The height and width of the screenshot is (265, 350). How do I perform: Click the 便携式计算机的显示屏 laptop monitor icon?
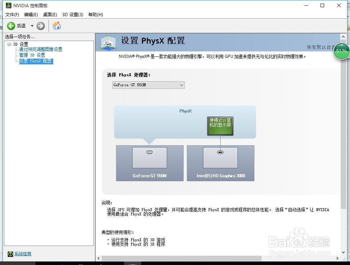pos(220,126)
